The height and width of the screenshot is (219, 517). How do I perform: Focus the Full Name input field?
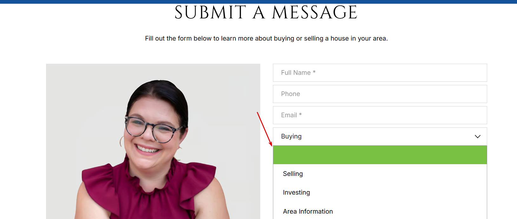click(380, 73)
